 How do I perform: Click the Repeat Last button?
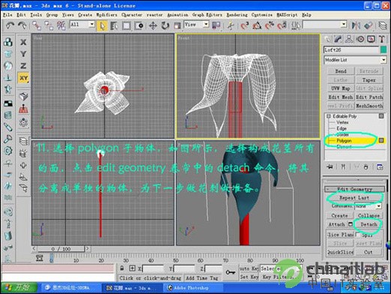[354, 198]
